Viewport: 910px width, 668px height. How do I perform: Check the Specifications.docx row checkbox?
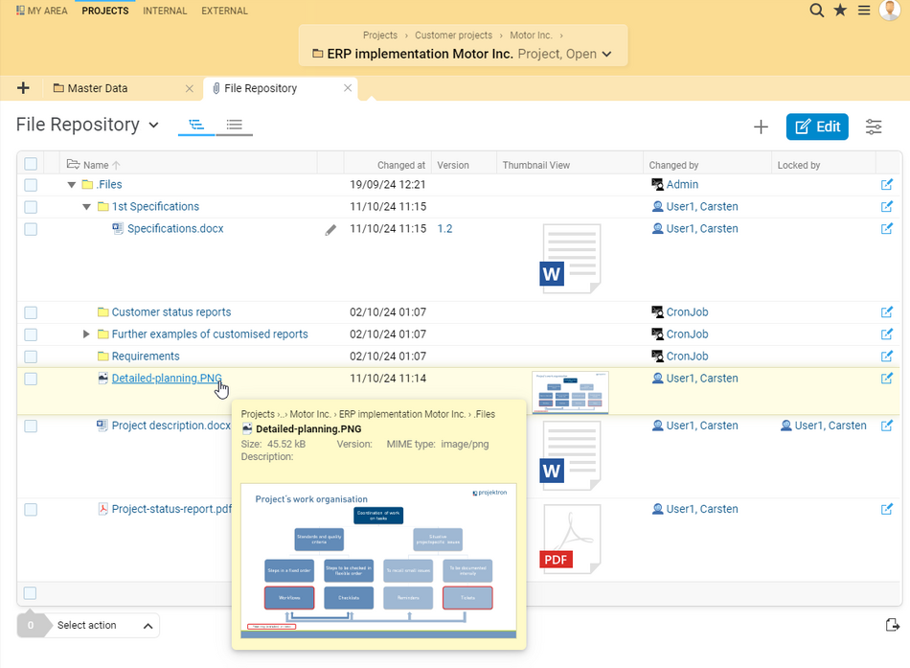click(x=31, y=229)
